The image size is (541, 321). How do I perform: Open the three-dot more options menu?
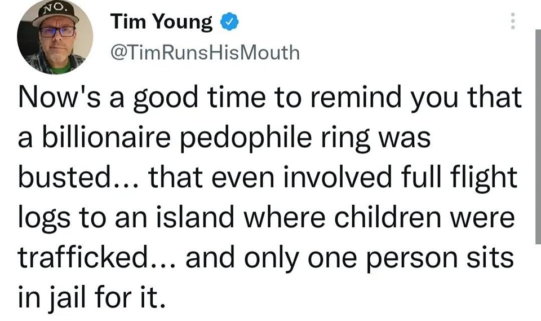pyautogui.click(x=513, y=21)
